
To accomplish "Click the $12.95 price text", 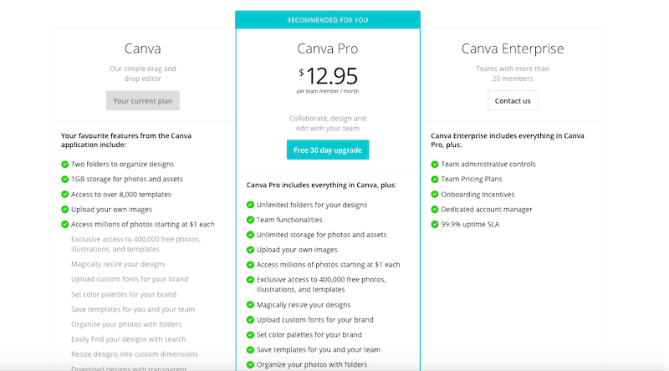I will click(328, 76).
